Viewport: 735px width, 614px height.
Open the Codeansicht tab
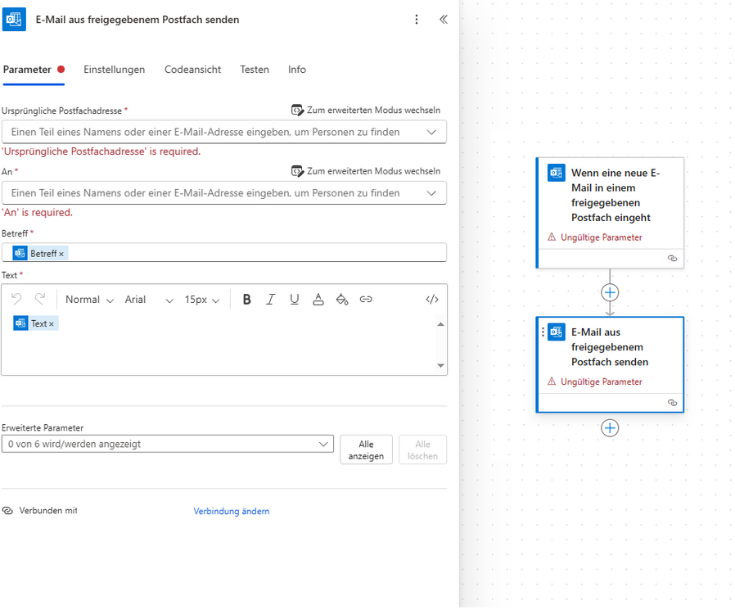click(x=192, y=70)
